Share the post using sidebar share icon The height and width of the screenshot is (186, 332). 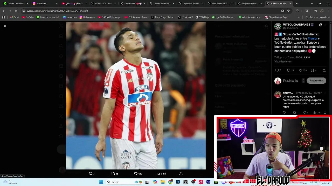click(324, 70)
